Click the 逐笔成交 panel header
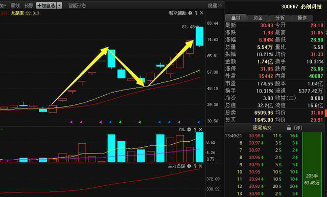 (262, 127)
